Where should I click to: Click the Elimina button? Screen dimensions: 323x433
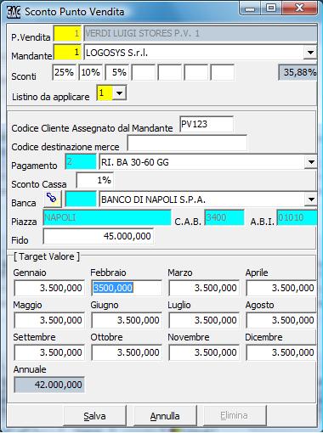pyautogui.click(x=235, y=416)
